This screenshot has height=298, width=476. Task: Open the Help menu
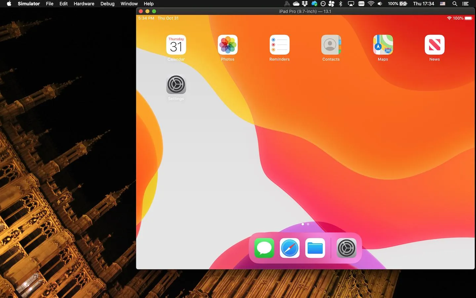click(149, 4)
